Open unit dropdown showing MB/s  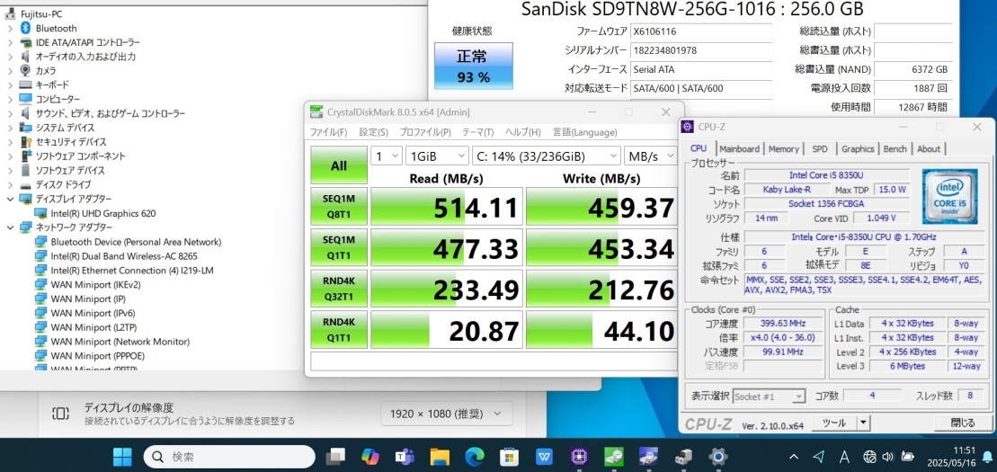[x=650, y=156]
